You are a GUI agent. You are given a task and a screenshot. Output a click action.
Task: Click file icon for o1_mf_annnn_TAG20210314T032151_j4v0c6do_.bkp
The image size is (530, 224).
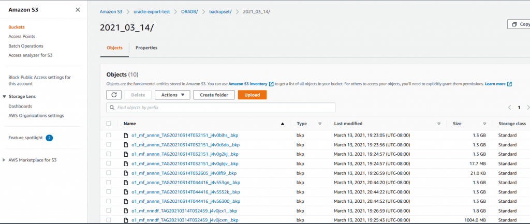click(126, 145)
